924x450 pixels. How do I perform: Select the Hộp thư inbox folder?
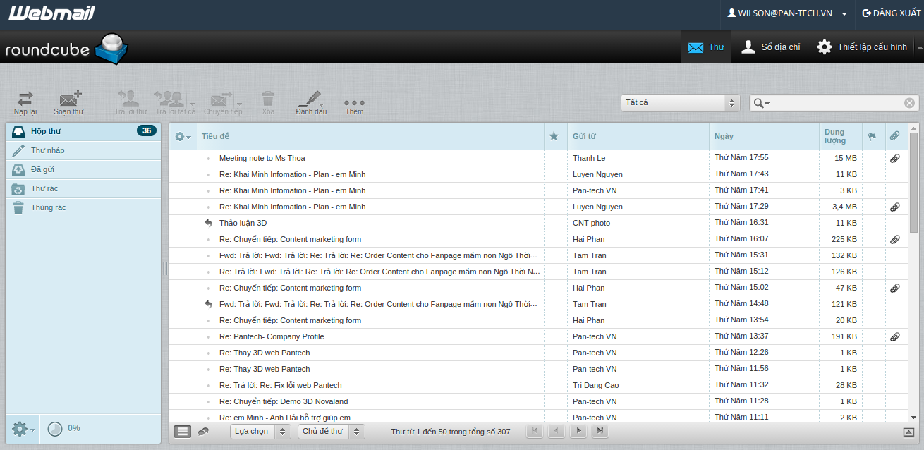[x=83, y=131]
